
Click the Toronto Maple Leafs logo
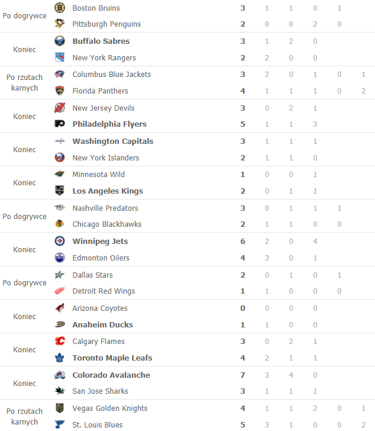pos(59,358)
